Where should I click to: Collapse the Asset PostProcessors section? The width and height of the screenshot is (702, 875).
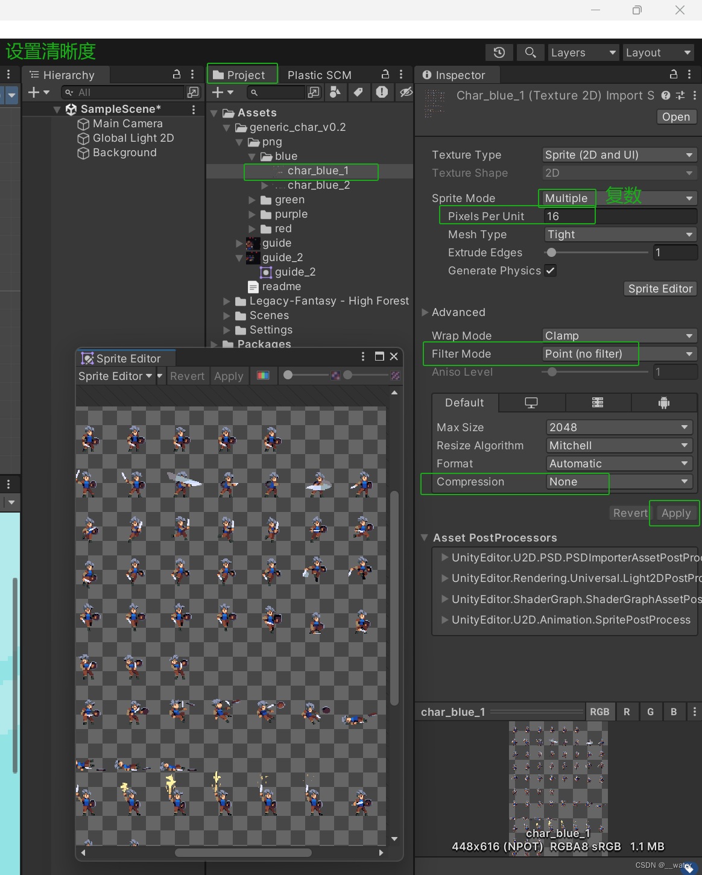click(425, 537)
